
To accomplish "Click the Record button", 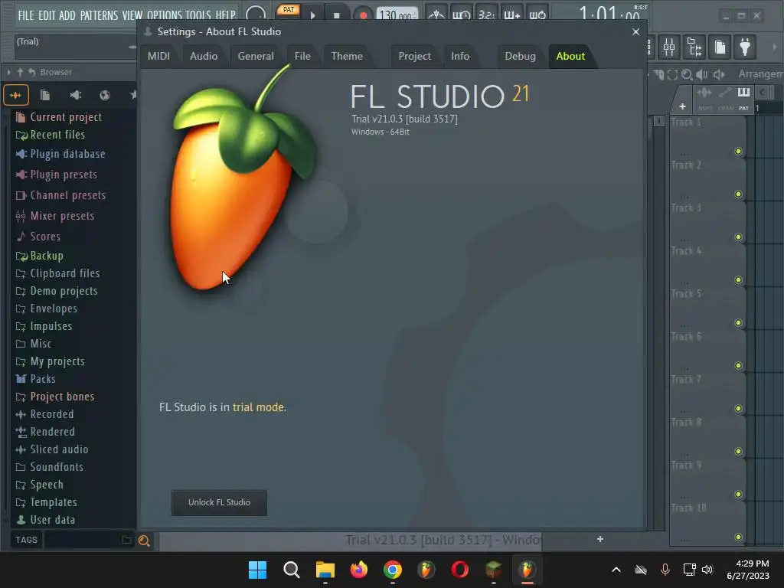I will pos(364,15).
